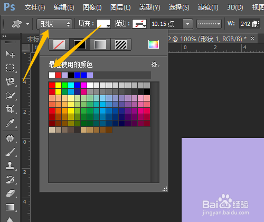Pick light purple last recent color
This screenshot has height=222, width=264.
coord(90,75)
